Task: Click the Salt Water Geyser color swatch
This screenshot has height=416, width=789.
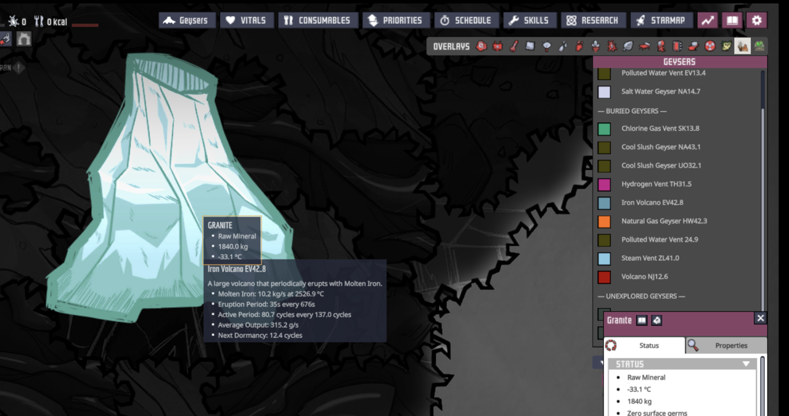Action: 604,92
